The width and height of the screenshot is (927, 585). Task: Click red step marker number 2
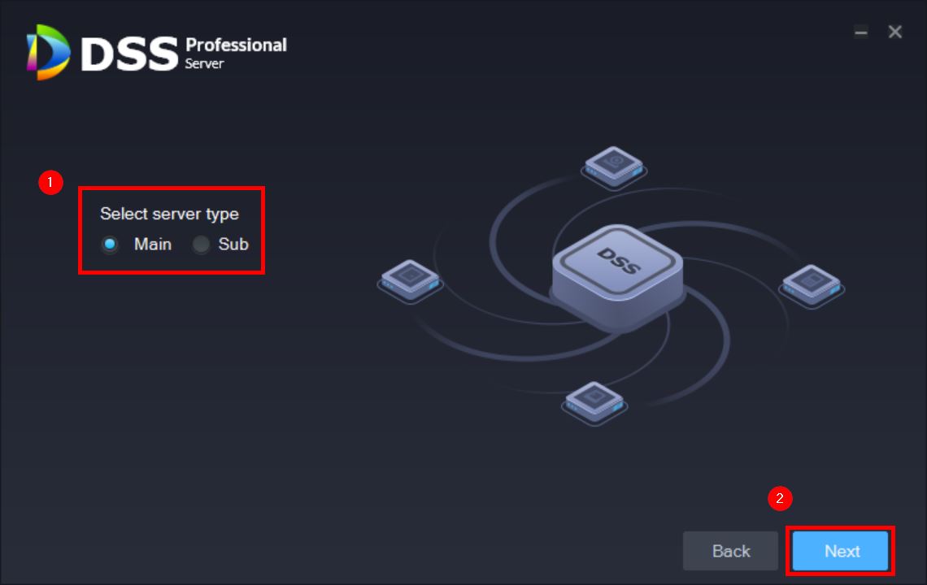tap(780, 498)
